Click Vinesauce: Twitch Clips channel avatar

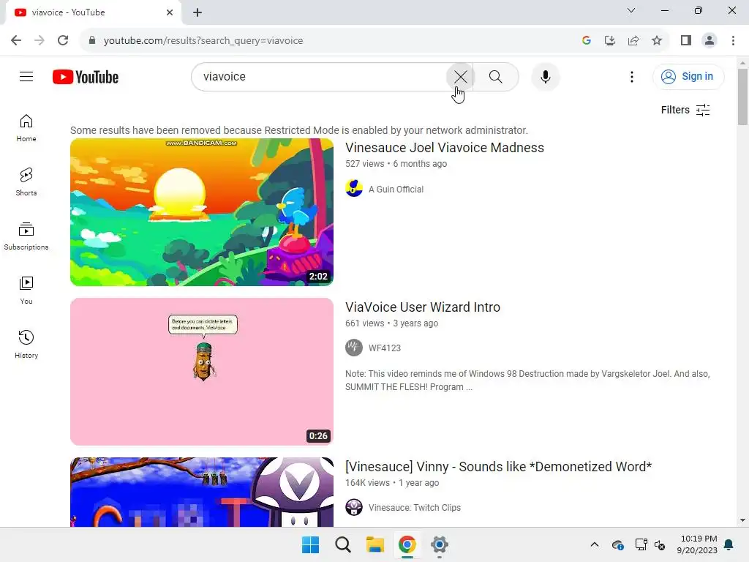pos(354,507)
